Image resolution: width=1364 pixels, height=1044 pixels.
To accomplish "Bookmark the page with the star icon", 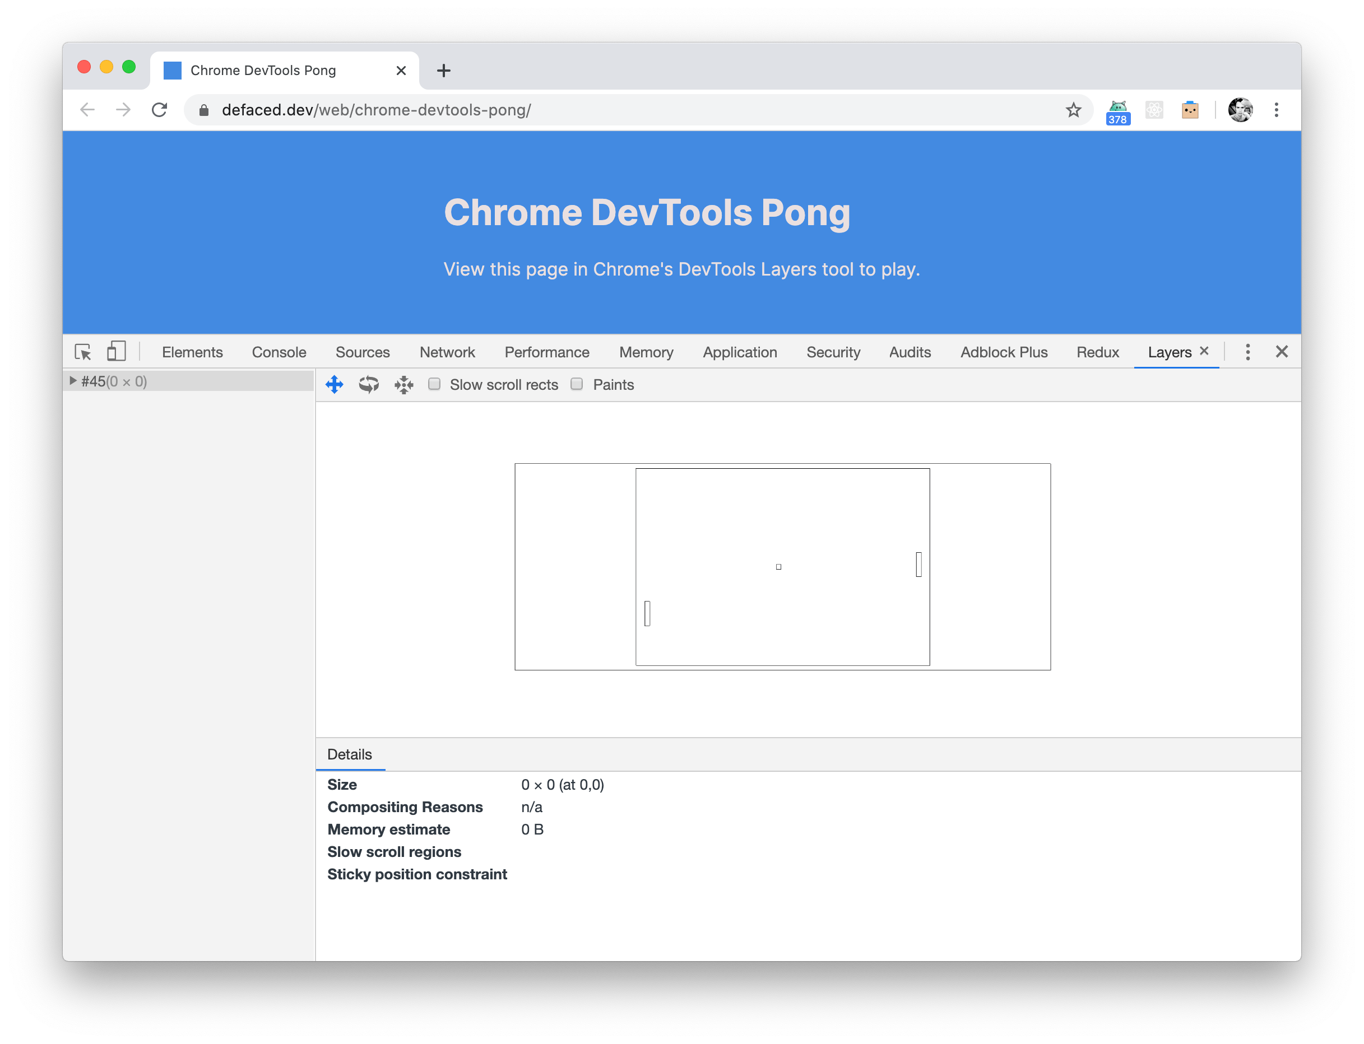I will click(x=1073, y=110).
